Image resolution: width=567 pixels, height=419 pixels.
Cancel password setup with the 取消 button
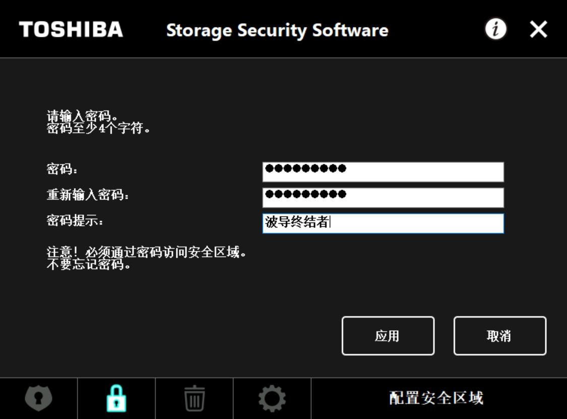click(x=499, y=336)
